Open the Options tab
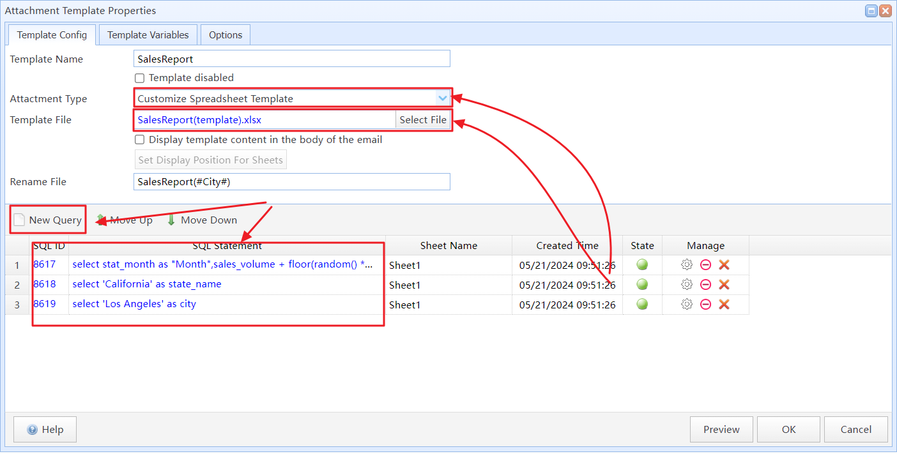The height and width of the screenshot is (454, 897). (225, 34)
